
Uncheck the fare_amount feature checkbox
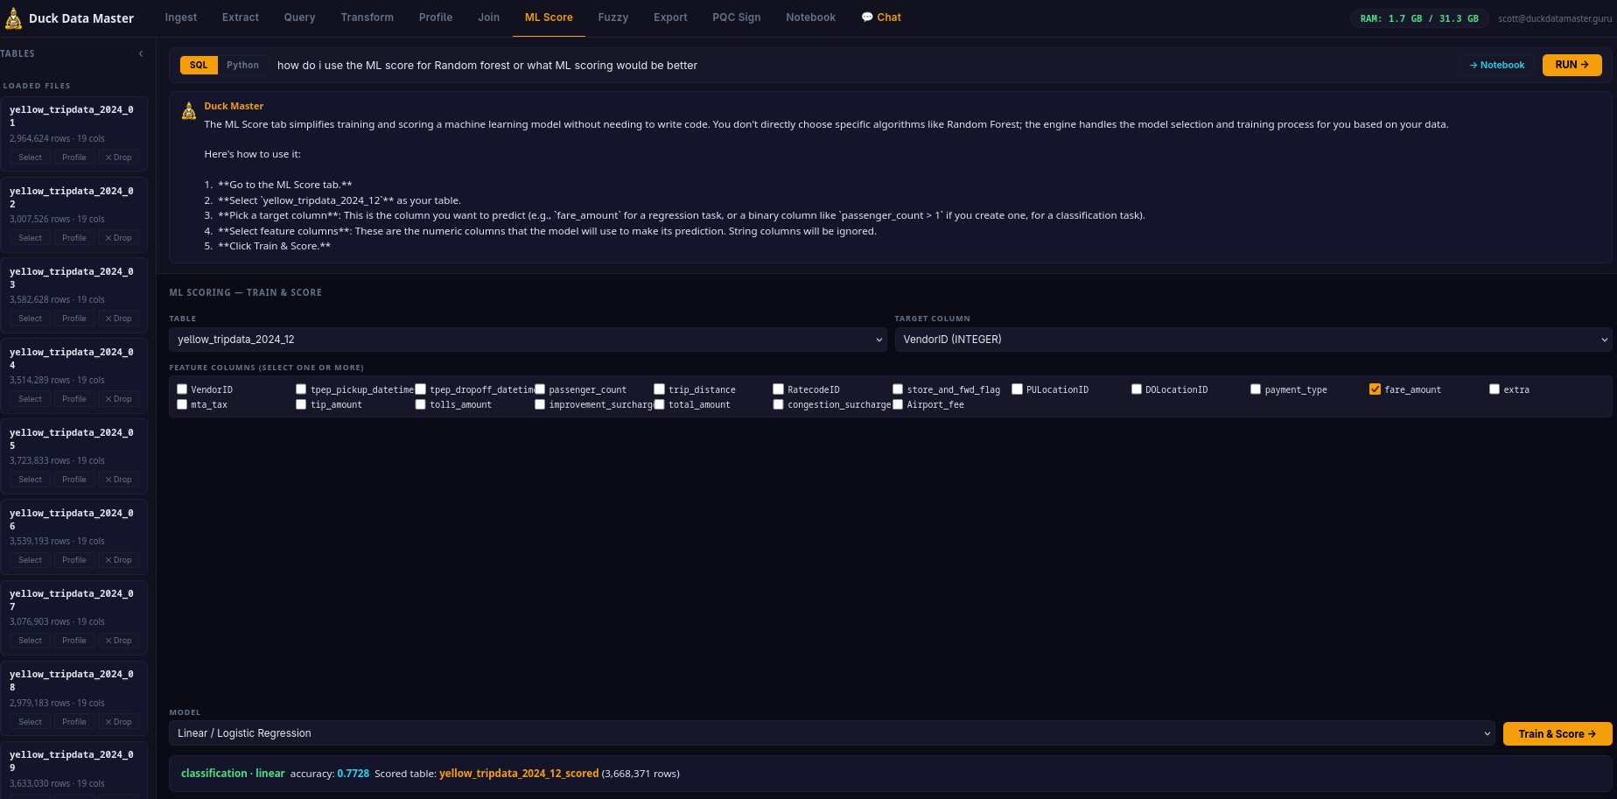(x=1375, y=389)
